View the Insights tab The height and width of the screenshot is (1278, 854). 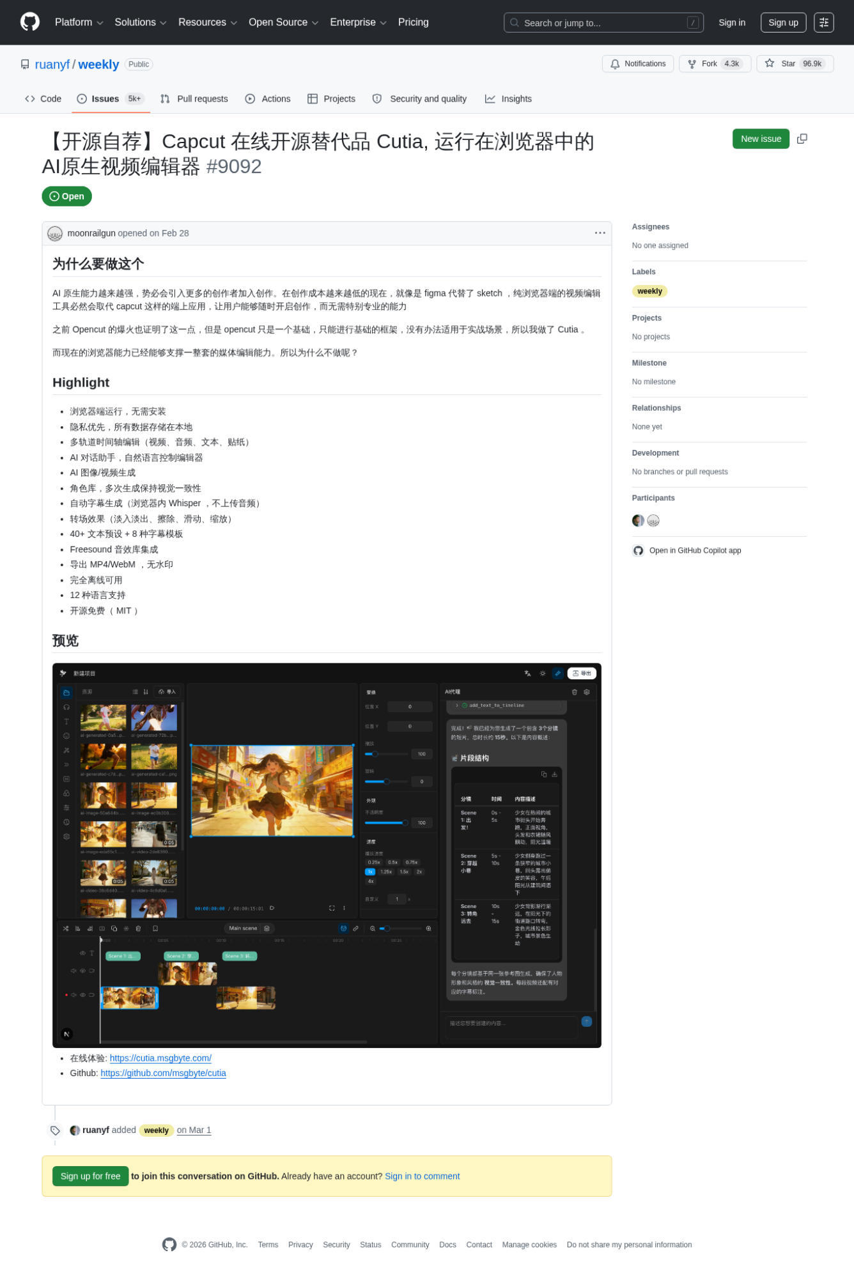pos(508,99)
